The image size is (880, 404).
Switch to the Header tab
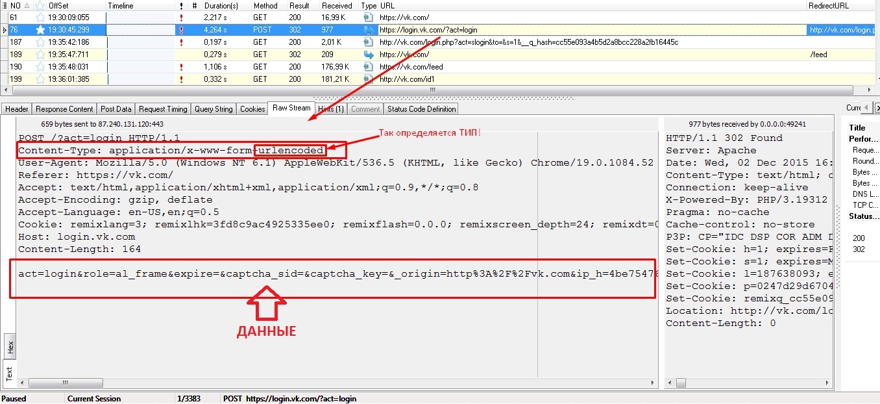click(x=17, y=109)
